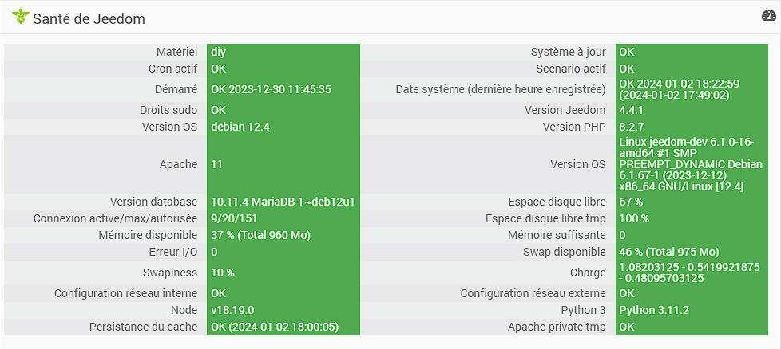Click the Connexion active value 9/20/151
This screenshot has height=349, width=781.
pyautogui.click(x=234, y=218)
